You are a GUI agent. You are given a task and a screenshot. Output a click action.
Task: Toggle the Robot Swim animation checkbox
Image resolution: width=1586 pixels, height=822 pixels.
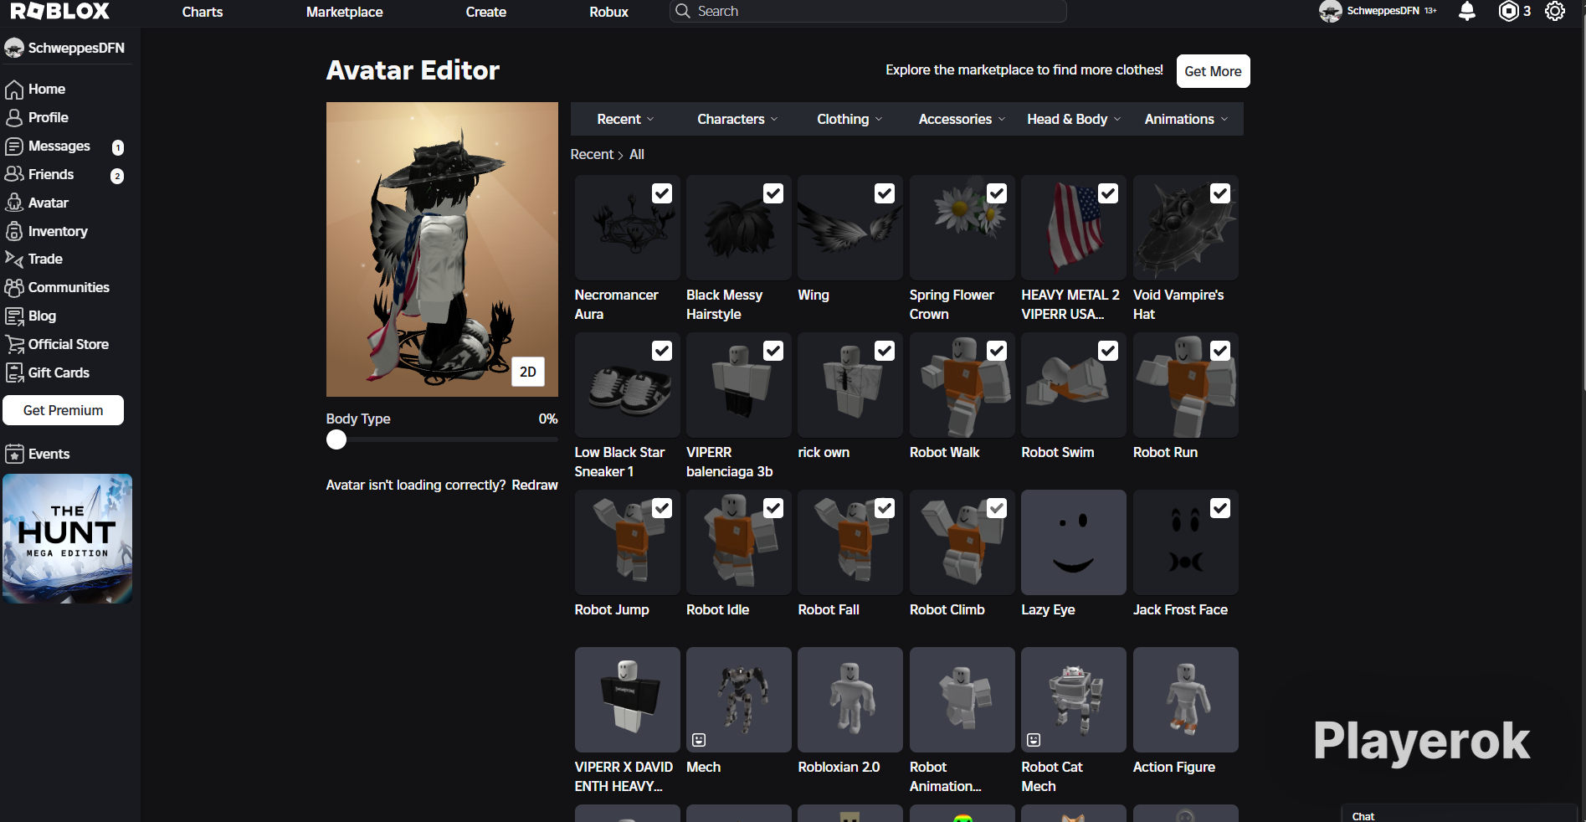1108,351
